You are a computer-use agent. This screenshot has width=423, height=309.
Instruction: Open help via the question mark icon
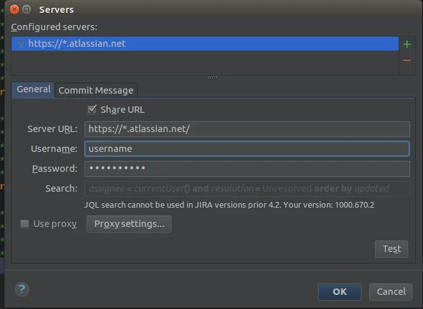[x=22, y=289]
